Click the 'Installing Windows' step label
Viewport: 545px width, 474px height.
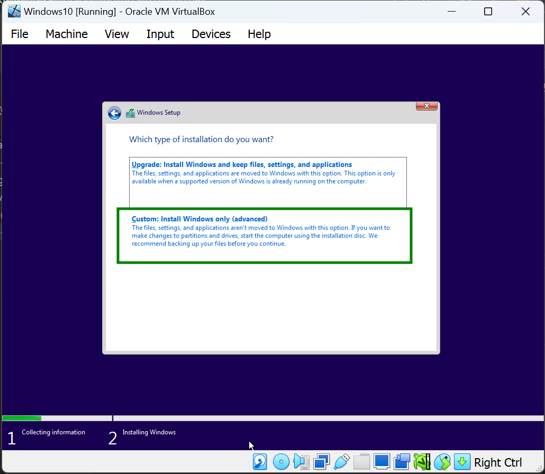[149, 432]
